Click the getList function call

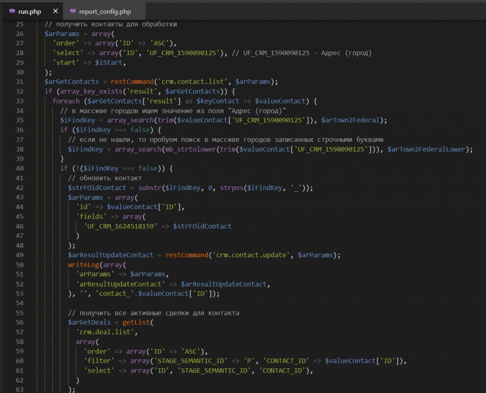136,322
